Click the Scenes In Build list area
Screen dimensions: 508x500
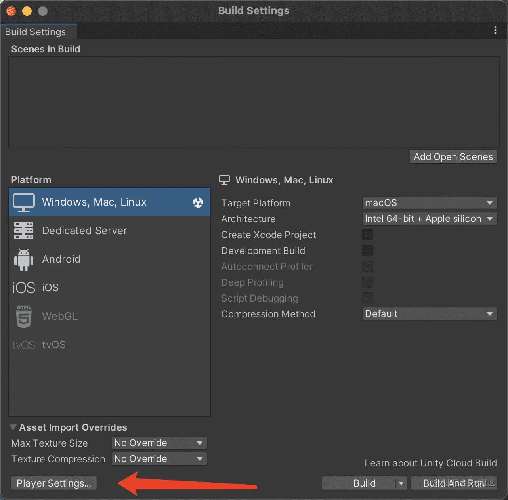coord(254,102)
